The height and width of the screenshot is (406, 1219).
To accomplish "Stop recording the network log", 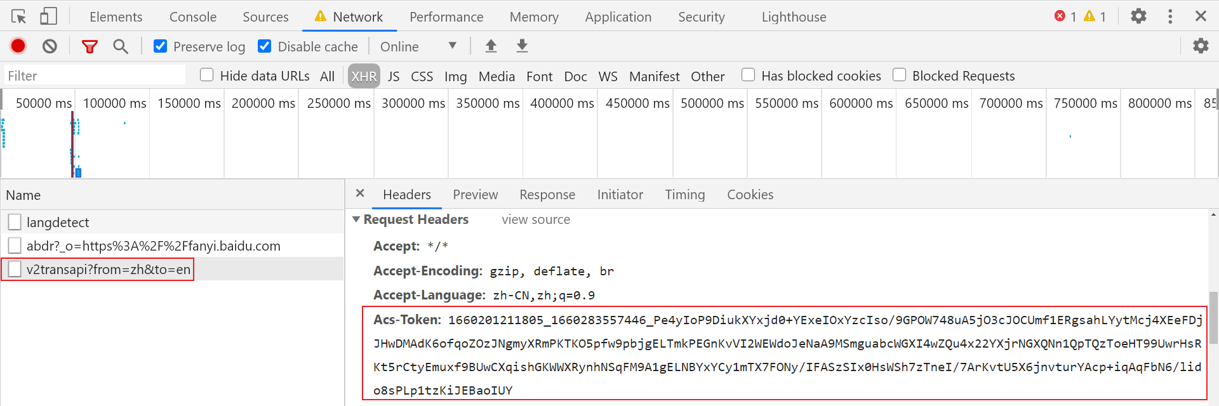I will (18, 46).
